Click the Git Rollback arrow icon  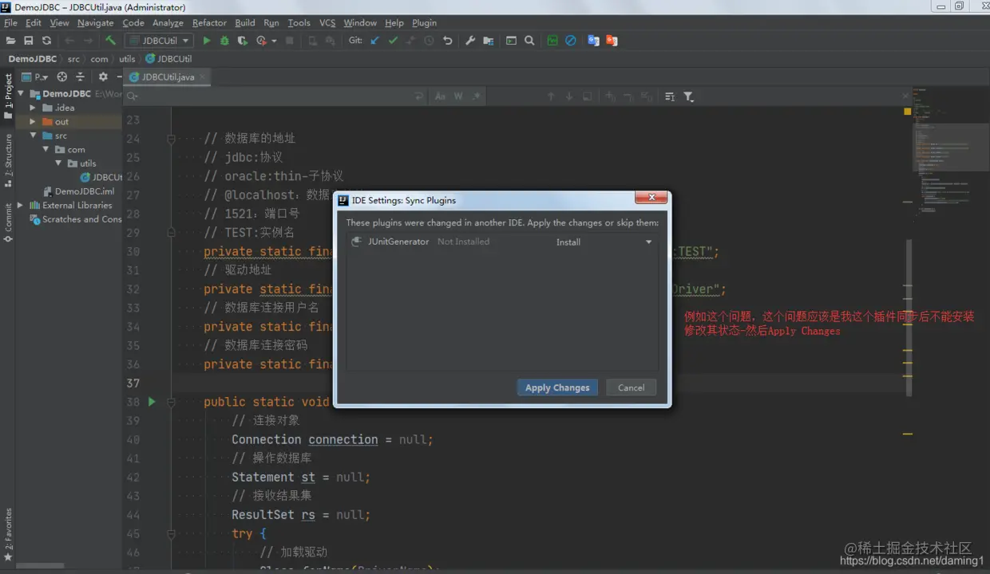(448, 41)
